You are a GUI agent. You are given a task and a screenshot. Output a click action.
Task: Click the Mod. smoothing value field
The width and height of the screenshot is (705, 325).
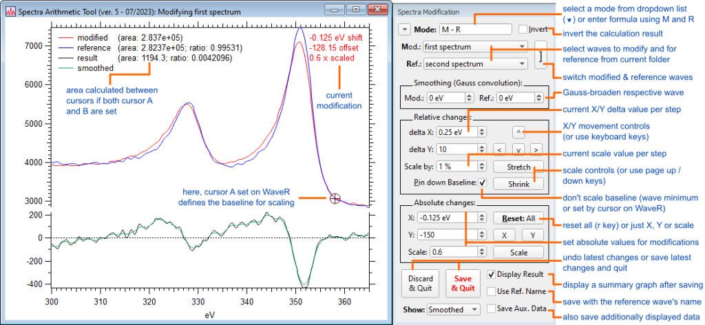445,97
